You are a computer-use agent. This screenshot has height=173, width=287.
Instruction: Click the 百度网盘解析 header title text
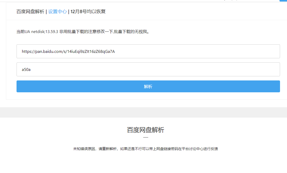30,12
